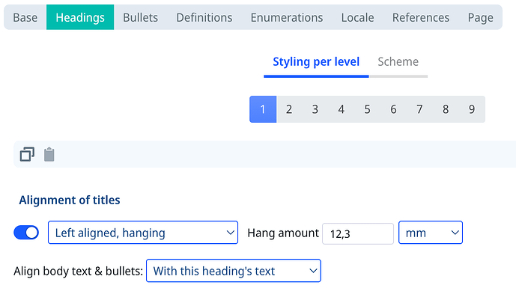Choose heading level 5

pyautogui.click(x=367, y=109)
